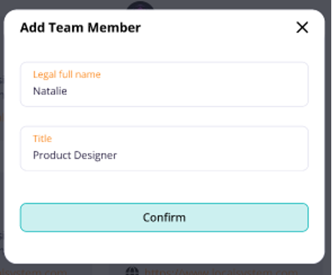
Task: Click the 'Natalie' text in name field
Action: point(50,91)
